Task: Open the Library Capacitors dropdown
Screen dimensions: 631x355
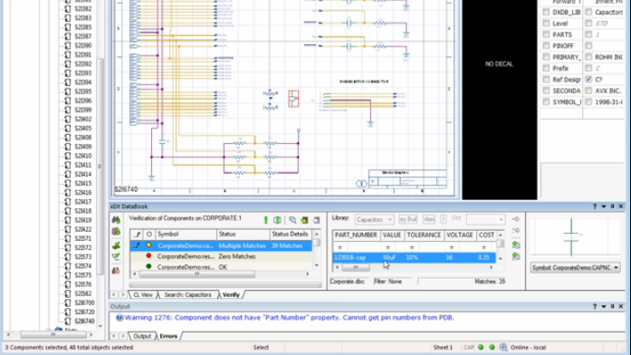Action: click(374, 220)
